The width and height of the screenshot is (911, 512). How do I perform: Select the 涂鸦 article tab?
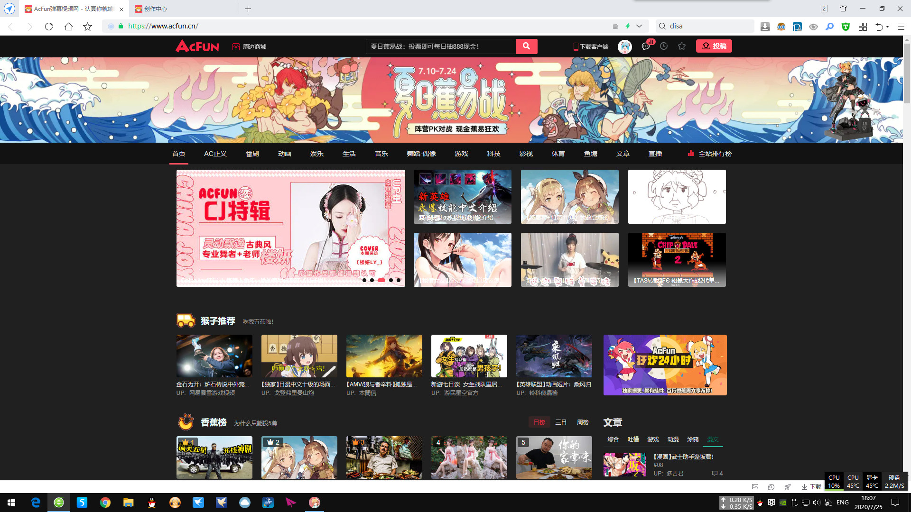[693, 439]
